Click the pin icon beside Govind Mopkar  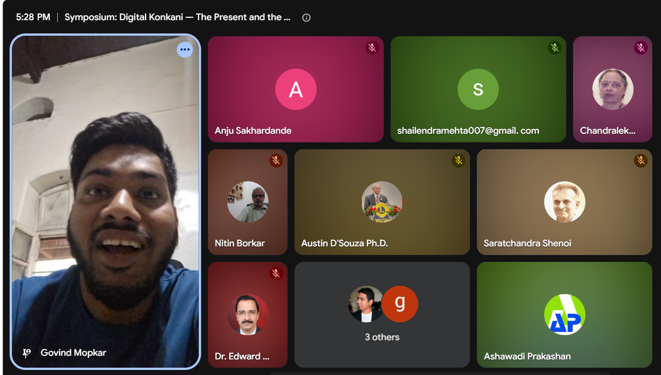27,353
